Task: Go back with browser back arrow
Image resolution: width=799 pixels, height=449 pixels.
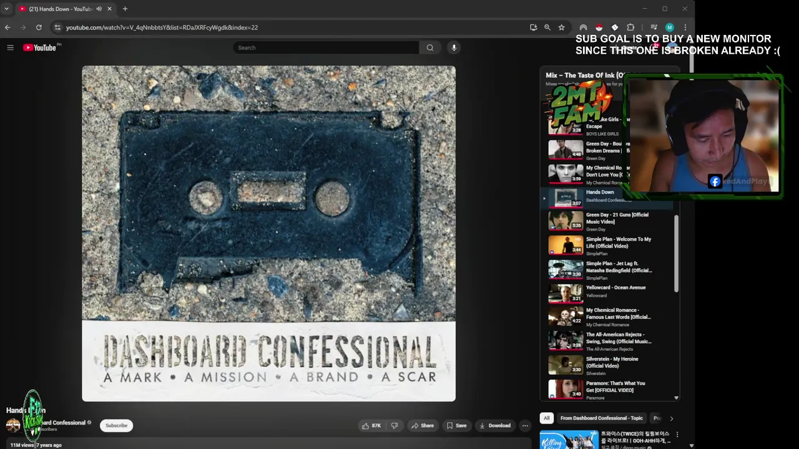Action: point(7,27)
